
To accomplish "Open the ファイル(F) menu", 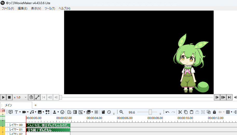I will (x=8, y=8).
